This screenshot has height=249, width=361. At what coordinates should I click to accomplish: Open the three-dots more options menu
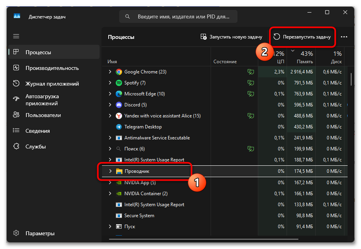(x=344, y=37)
